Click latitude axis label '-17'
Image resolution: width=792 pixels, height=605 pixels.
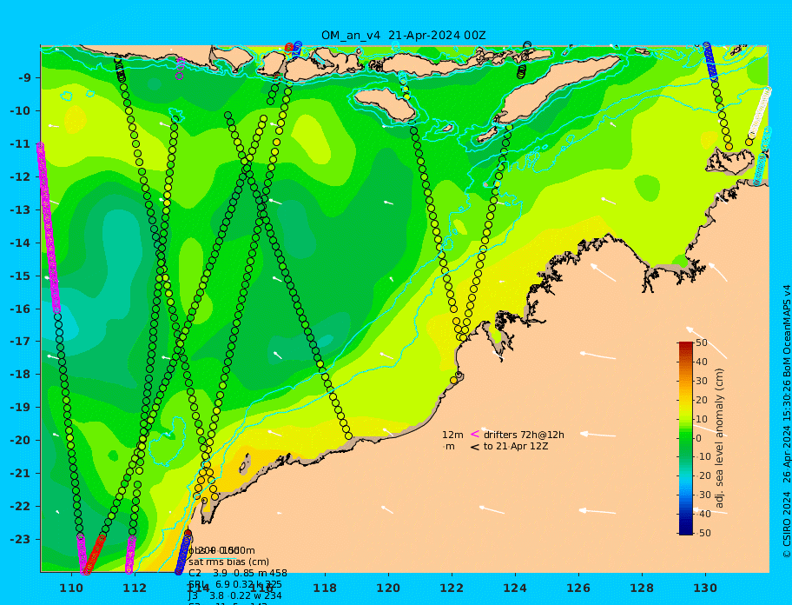[x=21, y=342]
